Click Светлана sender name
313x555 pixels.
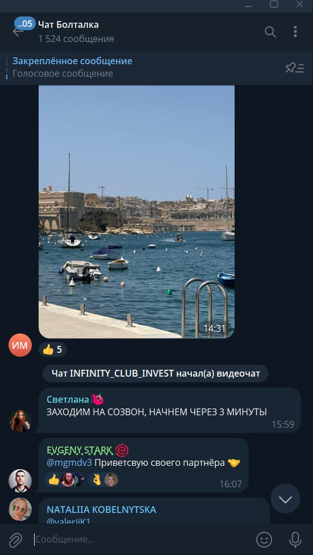click(x=67, y=399)
